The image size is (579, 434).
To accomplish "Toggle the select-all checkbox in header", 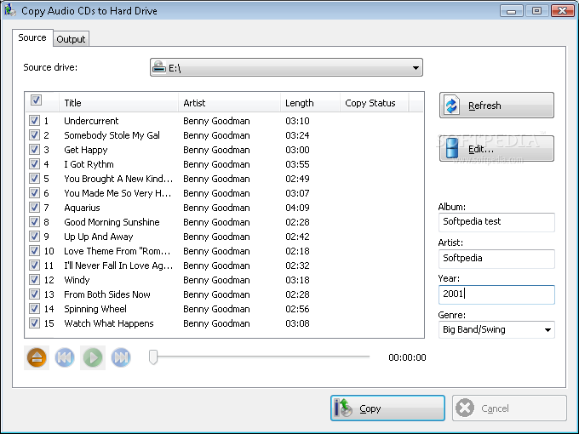I will (x=36, y=101).
